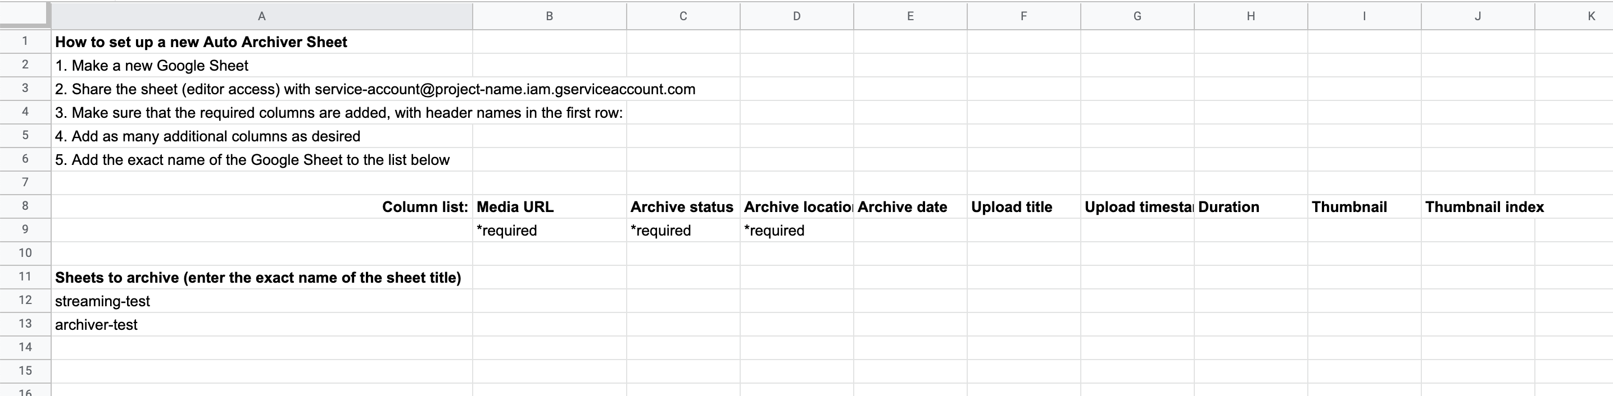This screenshot has width=1613, height=396.
Task: Select column header B
Action: point(549,16)
